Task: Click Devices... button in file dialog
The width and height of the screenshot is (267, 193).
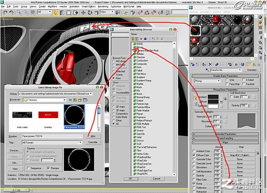Action: tap(15, 151)
